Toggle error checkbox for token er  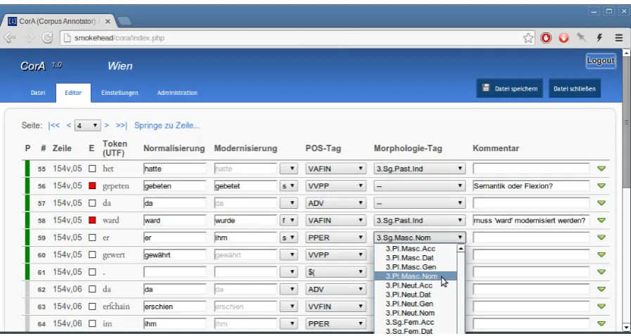click(x=93, y=238)
